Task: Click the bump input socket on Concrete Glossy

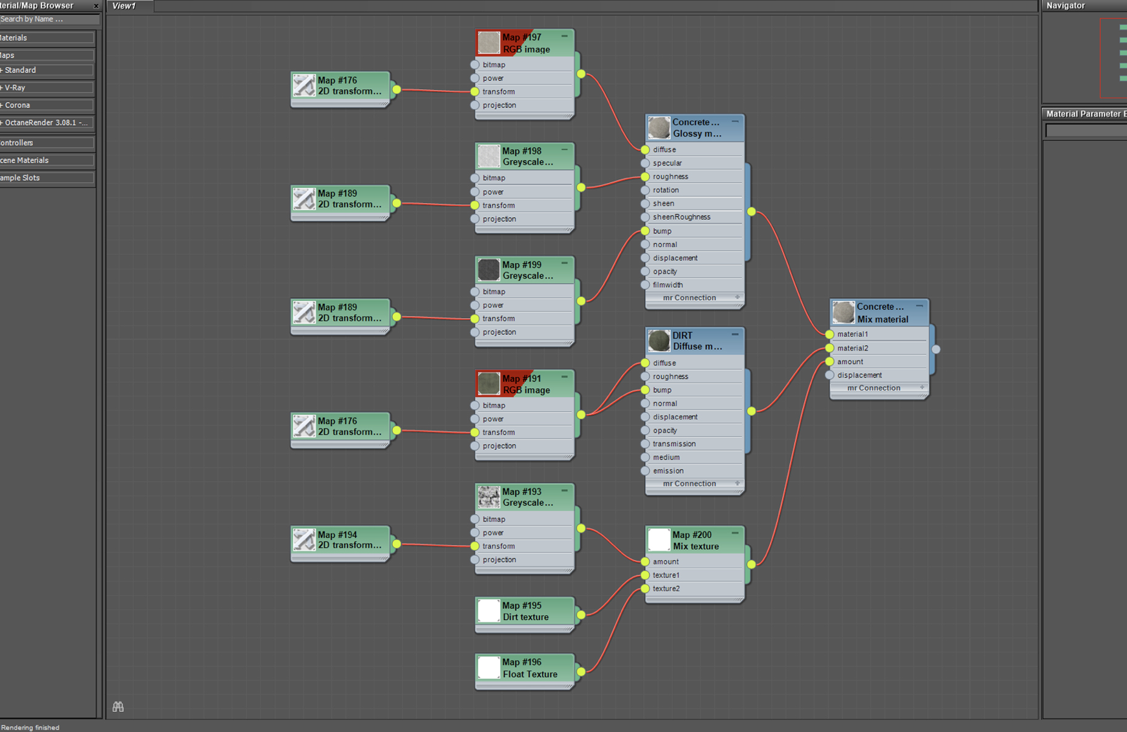Action: 645,231
